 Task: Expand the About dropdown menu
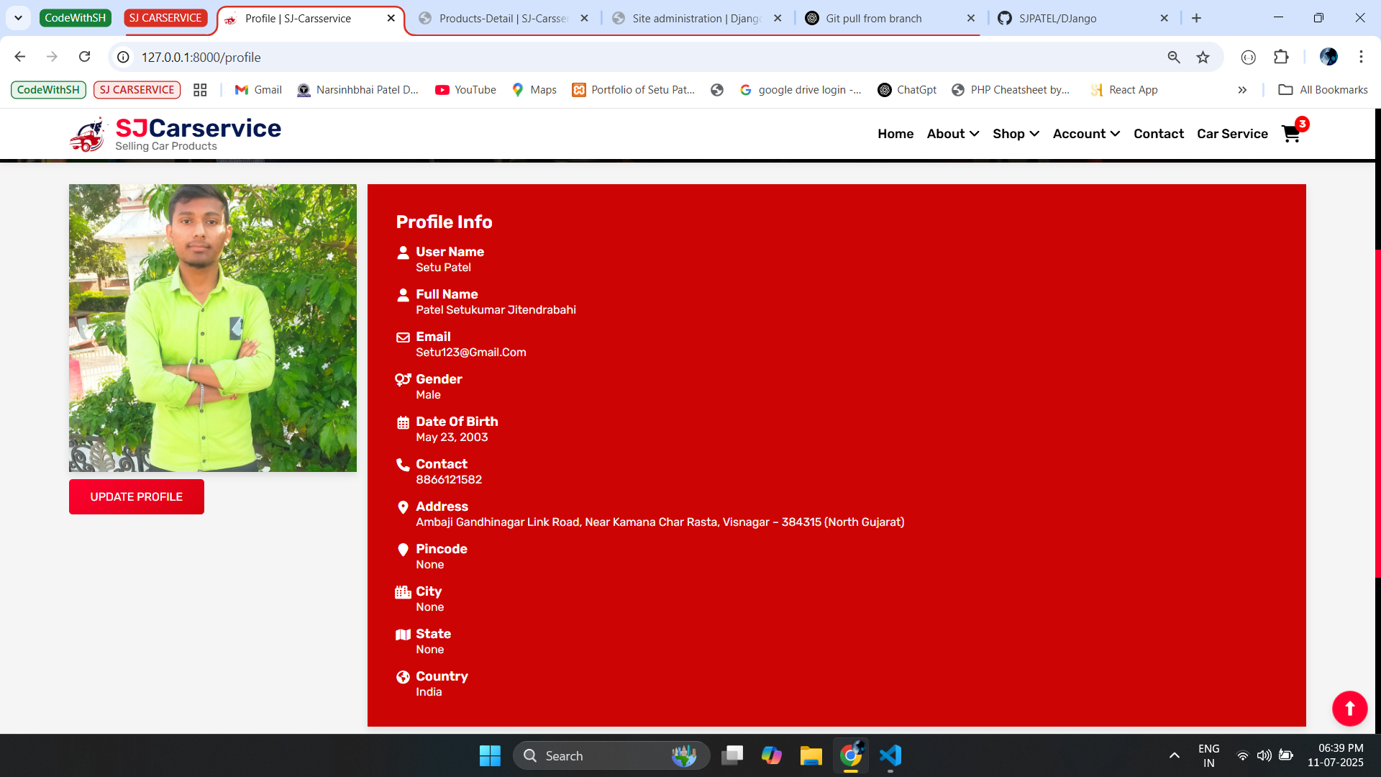tap(952, 134)
